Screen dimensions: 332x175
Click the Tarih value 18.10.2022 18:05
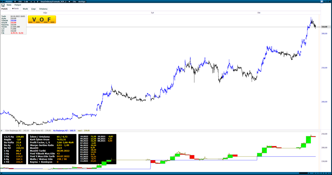(18, 16)
